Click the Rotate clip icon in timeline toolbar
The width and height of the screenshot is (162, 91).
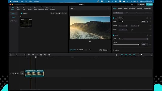pyautogui.click(x=45, y=55)
